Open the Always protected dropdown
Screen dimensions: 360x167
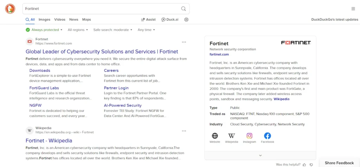[x=44, y=30]
